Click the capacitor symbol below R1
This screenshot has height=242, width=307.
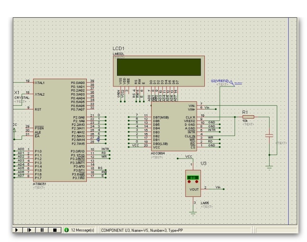coord(269,136)
